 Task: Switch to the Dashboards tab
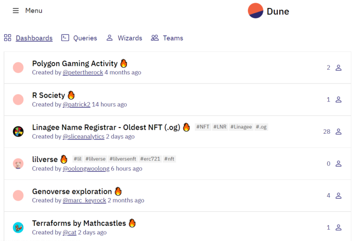click(34, 38)
